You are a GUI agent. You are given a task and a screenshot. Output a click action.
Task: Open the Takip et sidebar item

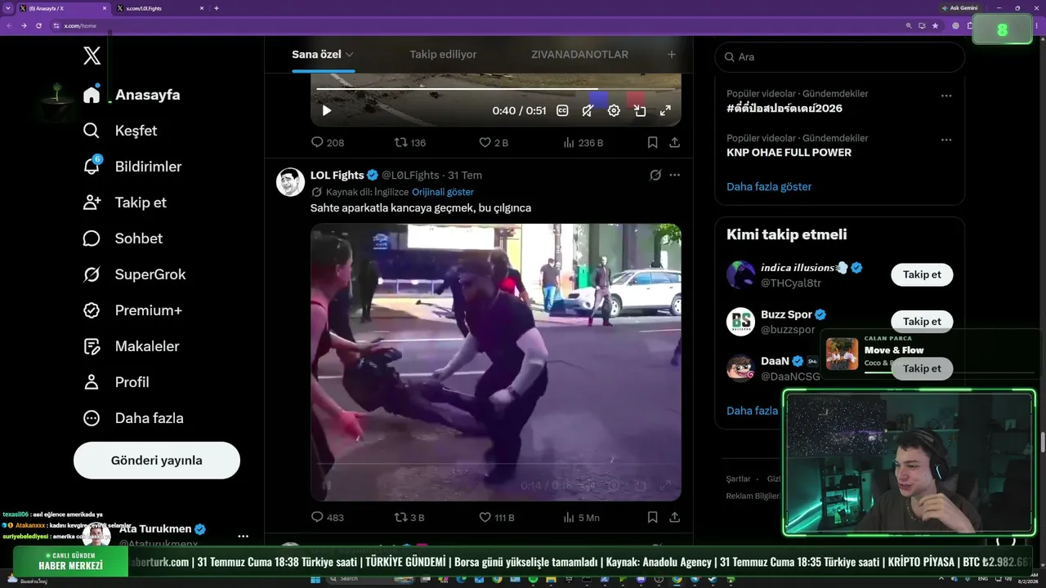(124, 203)
